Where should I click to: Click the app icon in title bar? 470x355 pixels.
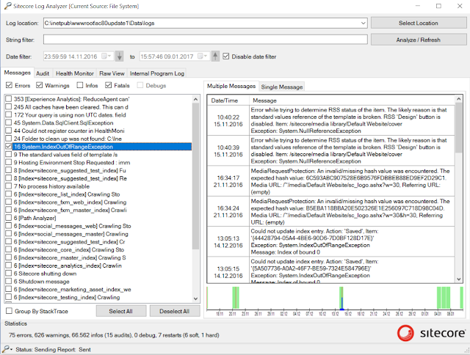[x=7, y=6]
